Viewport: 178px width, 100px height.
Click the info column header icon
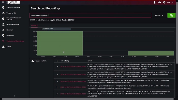pos(57,61)
